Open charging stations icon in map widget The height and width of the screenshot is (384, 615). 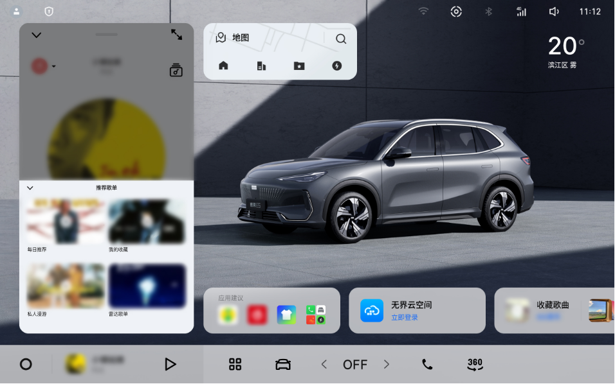coord(336,65)
